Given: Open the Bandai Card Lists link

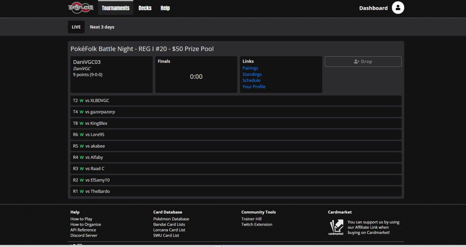Looking at the screenshot, I should click(x=169, y=225).
